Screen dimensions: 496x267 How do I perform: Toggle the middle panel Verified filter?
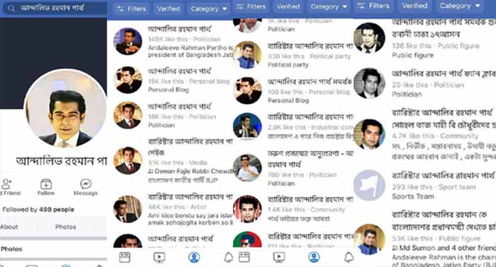point(288,7)
